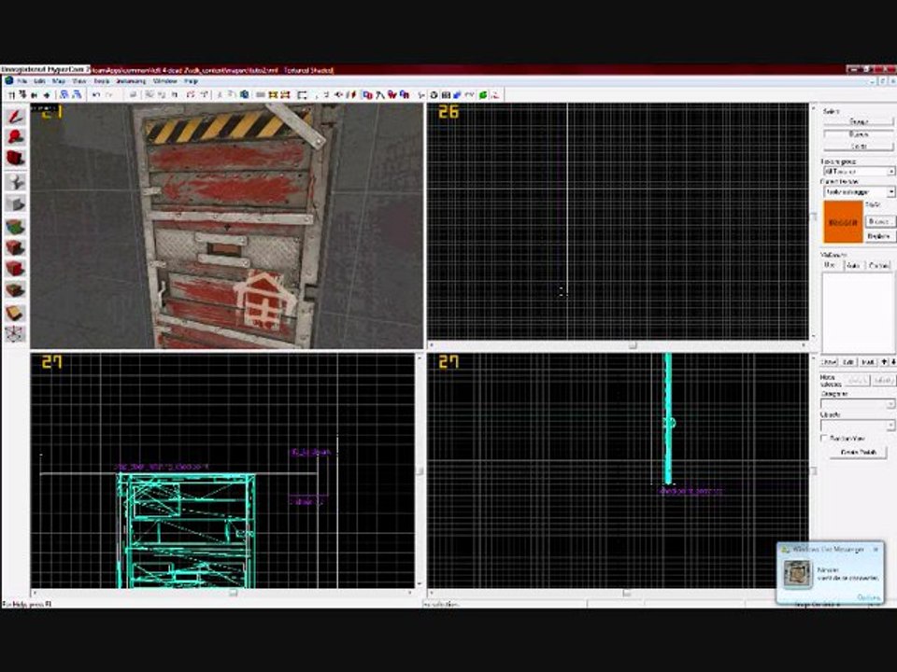Click the empty VisGroups list box
897x672 pixels.
click(858, 314)
